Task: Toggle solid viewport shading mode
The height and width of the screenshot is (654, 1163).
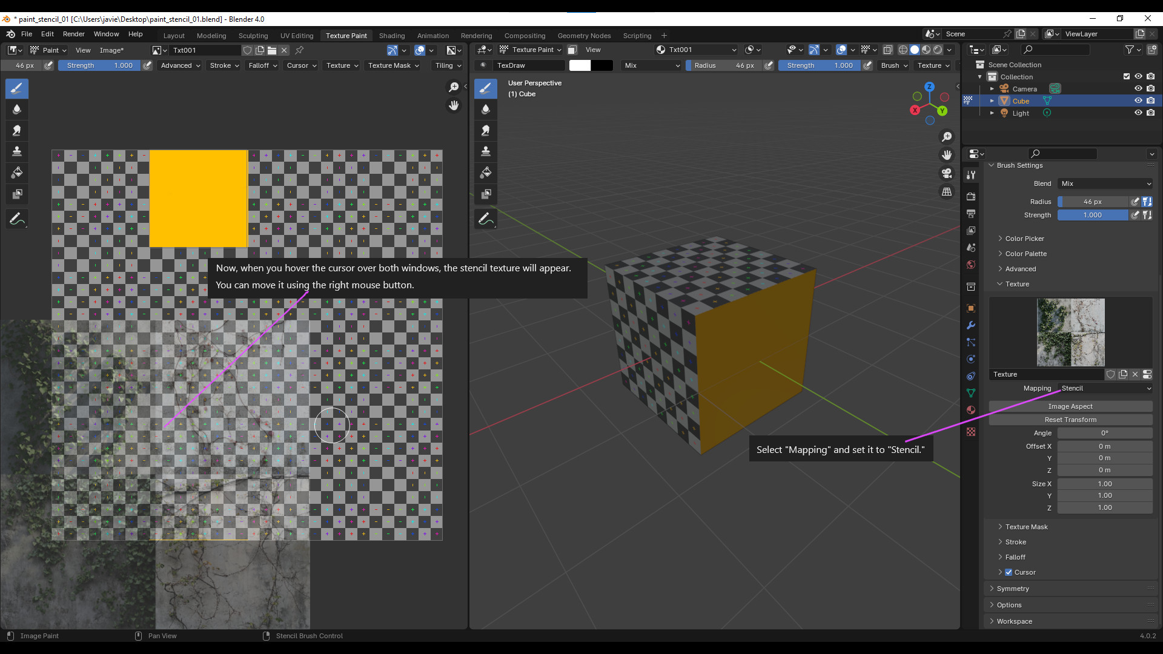Action: tap(915, 50)
